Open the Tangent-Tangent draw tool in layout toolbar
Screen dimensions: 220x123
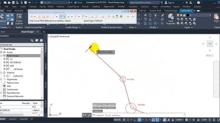click(x=32, y=17)
